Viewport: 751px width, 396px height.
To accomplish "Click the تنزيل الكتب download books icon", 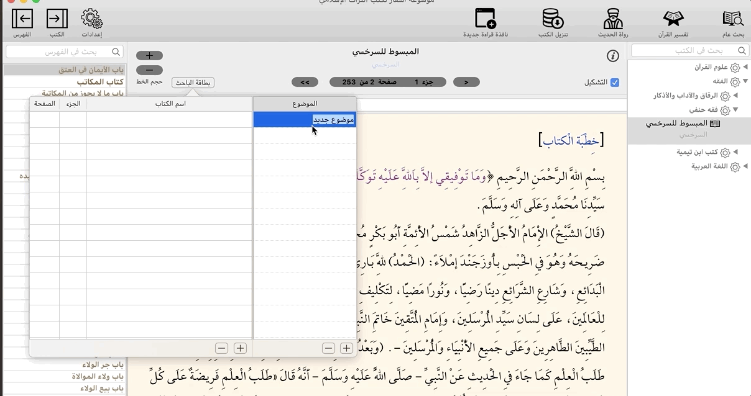I will tap(553, 19).
